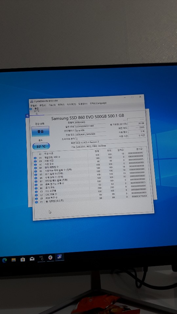Image resolution: width=177 pixels, height=314 pixels.
Task: Open the 편집(E) menu
Action: (43, 105)
